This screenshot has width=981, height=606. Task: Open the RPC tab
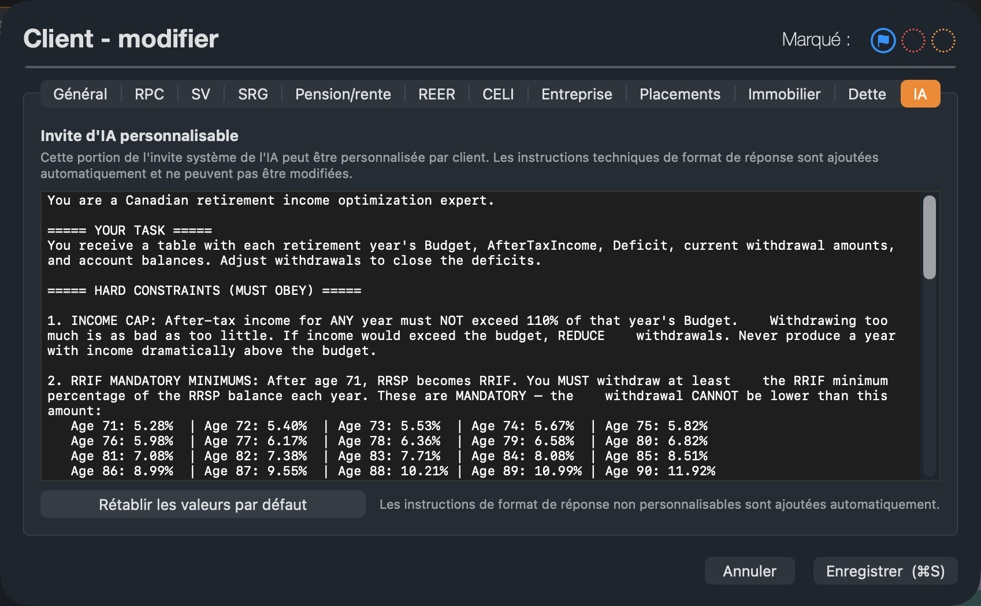coord(149,94)
